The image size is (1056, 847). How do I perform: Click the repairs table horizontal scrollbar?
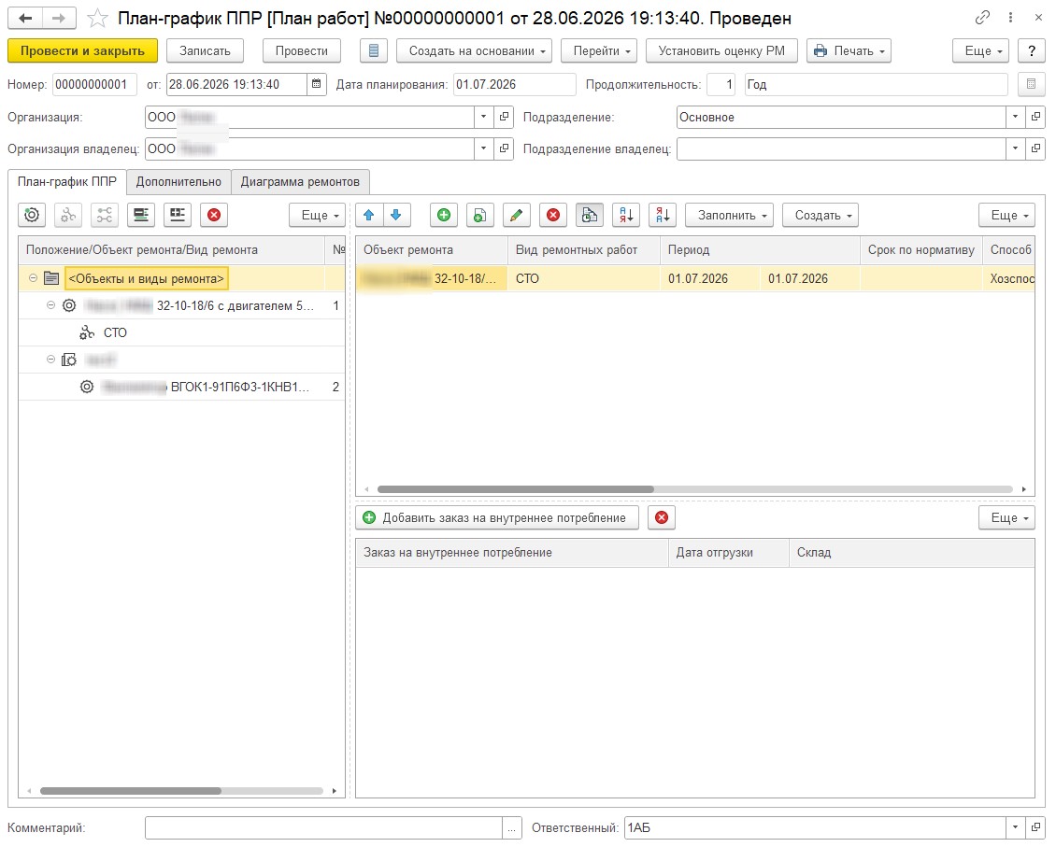[x=515, y=489]
